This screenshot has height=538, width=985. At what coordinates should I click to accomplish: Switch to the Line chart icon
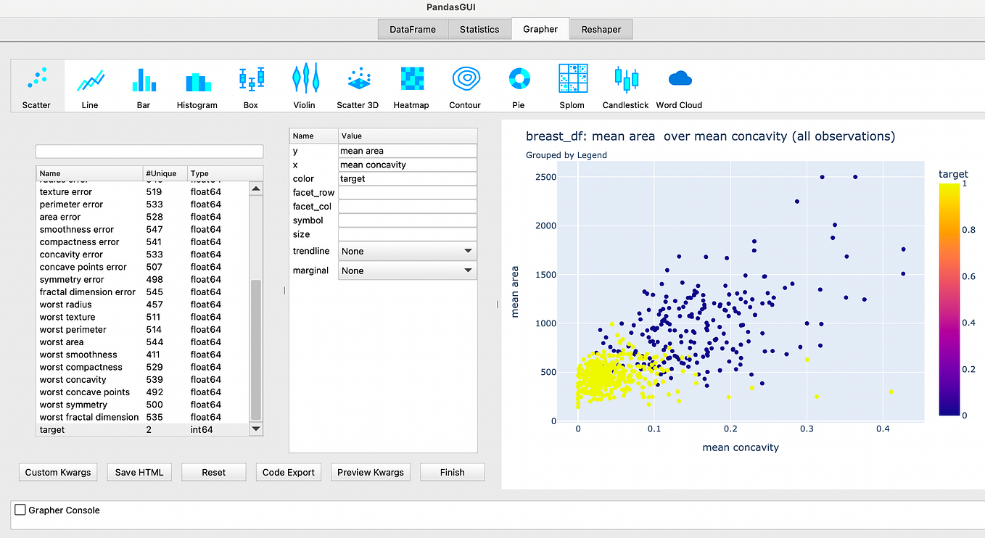click(x=90, y=85)
